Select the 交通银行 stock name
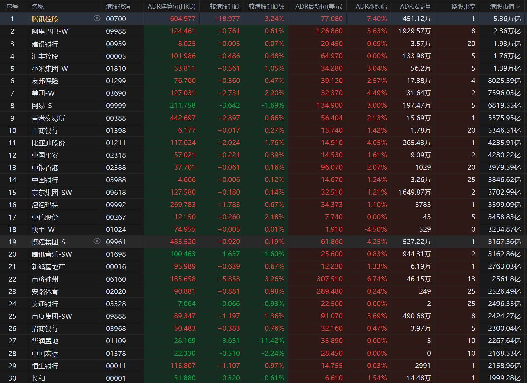 tap(45, 304)
